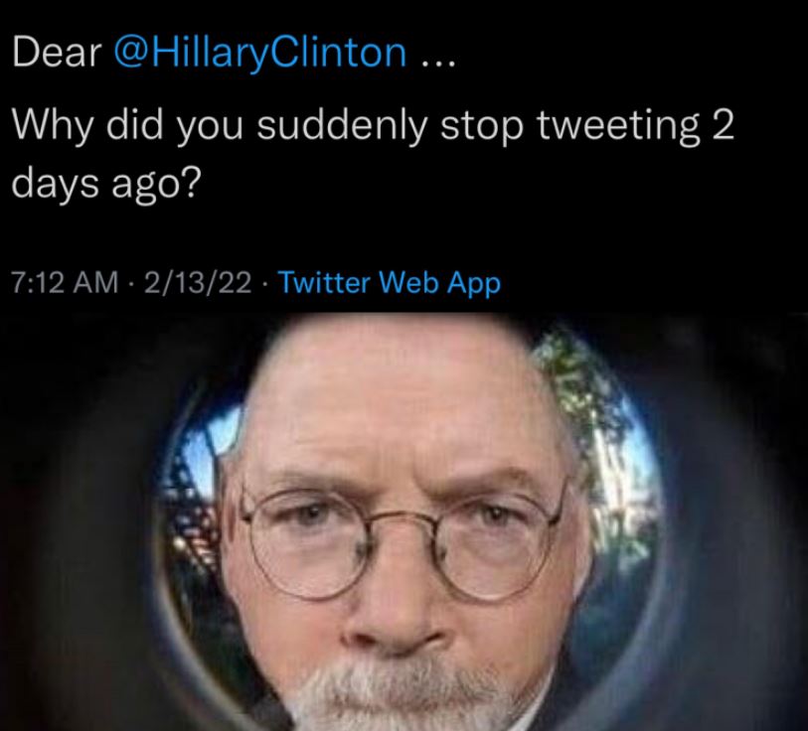Click the number 2 in tweet text
This screenshot has width=808, height=731.
(x=723, y=125)
